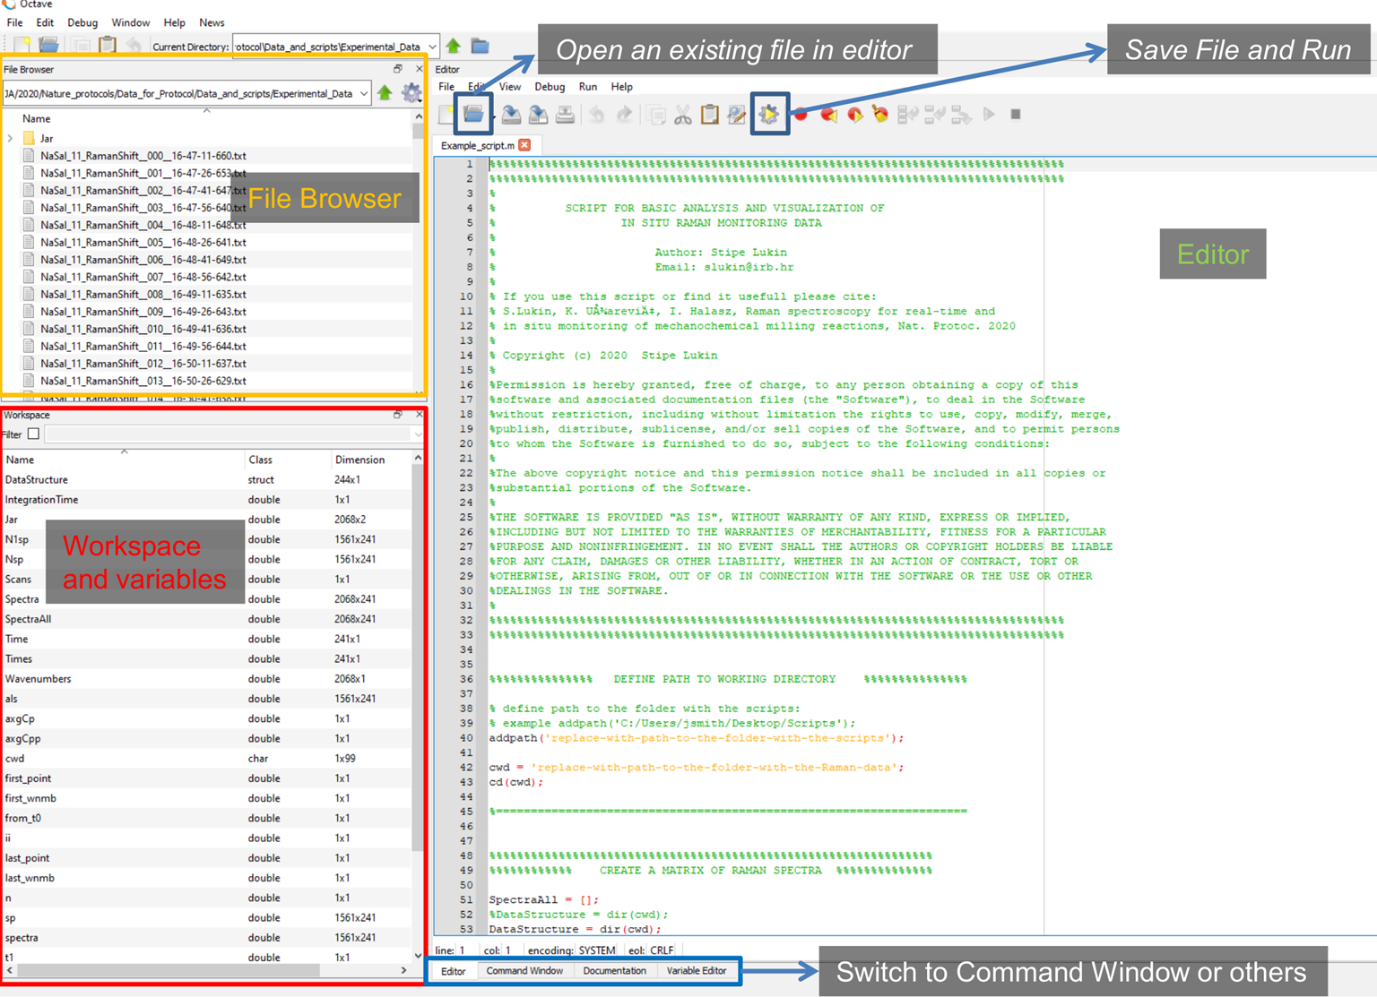This screenshot has width=1377, height=997.
Task: Close the Example_script.m tab
Action: (x=524, y=145)
